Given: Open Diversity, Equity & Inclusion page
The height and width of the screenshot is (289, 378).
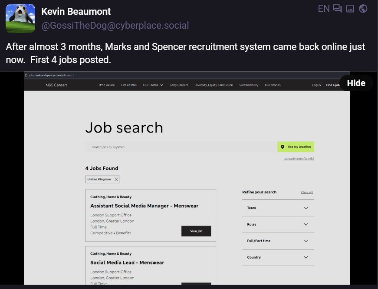Looking at the screenshot, I should coord(214,85).
